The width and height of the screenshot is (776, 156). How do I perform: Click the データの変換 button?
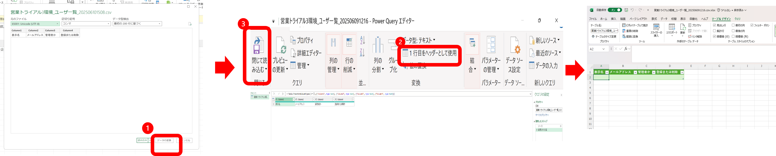pyautogui.click(x=164, y=140)
